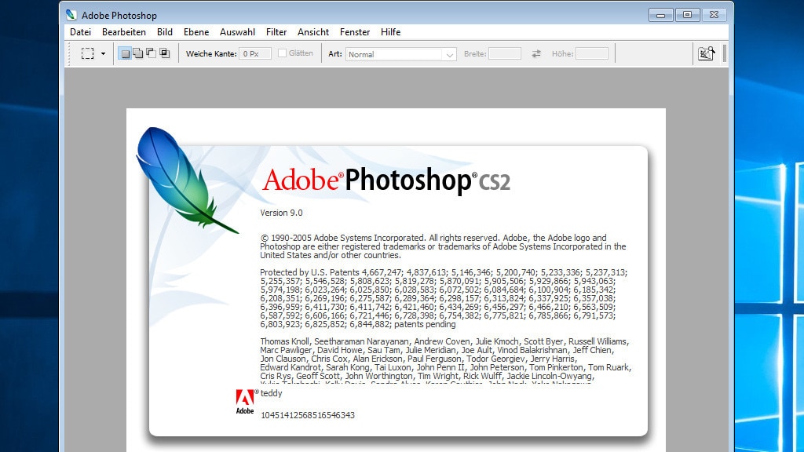Open the Fenster menu
The width and height of the screenshot is (804, 452).
point(355,31)
